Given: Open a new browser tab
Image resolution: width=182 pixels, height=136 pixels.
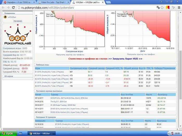Looking at the screenshot, I should (x=108, y=2).
